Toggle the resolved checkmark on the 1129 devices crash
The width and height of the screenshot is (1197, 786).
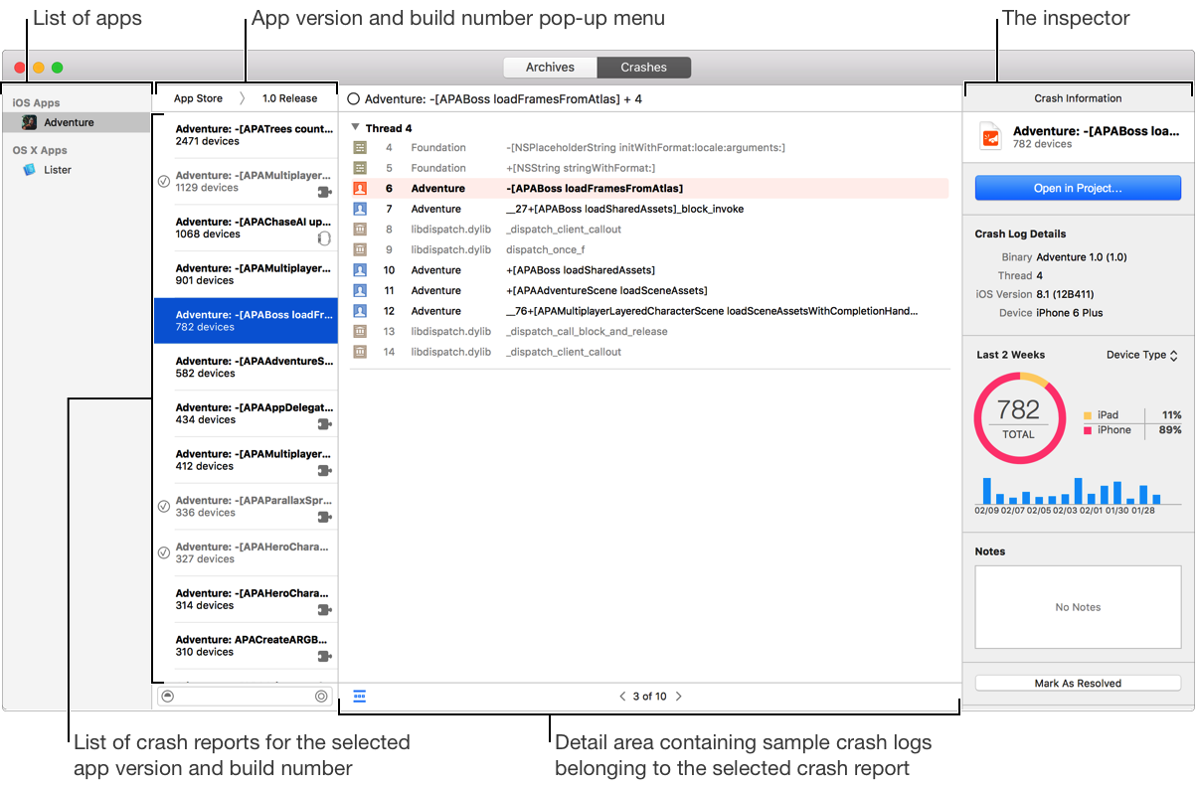(x=164, y=181)
